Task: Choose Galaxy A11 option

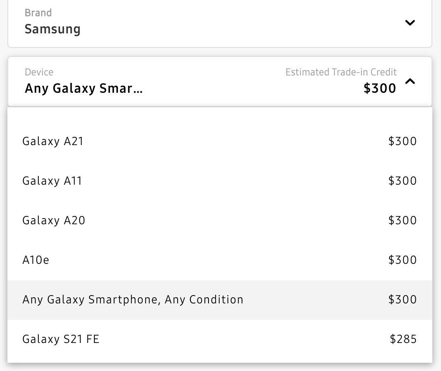Action: tap(52, 181)
